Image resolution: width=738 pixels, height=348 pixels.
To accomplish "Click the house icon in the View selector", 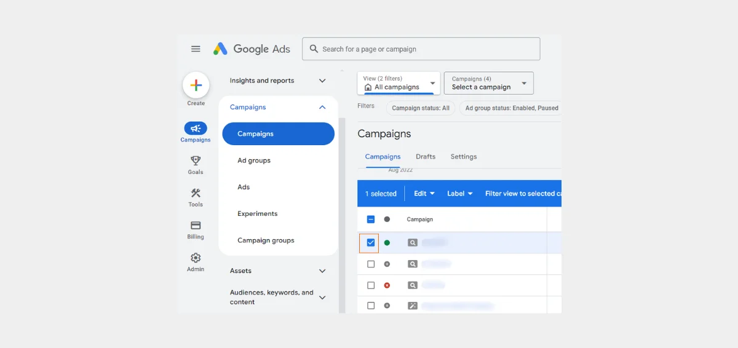I will click(x=368, y=87).
